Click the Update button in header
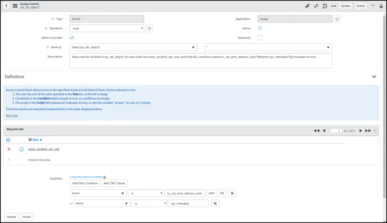This screenshot has width=387, height=223. point(345,6)
